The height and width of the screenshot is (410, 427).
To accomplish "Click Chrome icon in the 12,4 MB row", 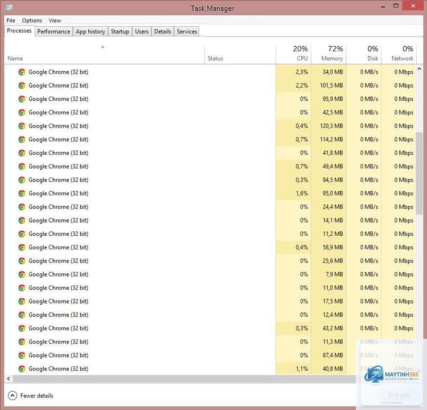I will click(x=22, y=315).
